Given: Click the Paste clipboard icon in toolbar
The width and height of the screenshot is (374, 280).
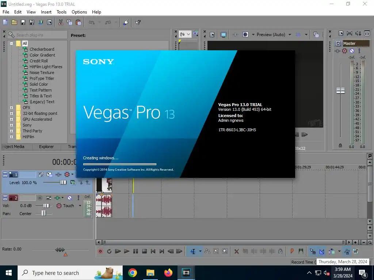Looking at the screenshot, I should [78, 22].
